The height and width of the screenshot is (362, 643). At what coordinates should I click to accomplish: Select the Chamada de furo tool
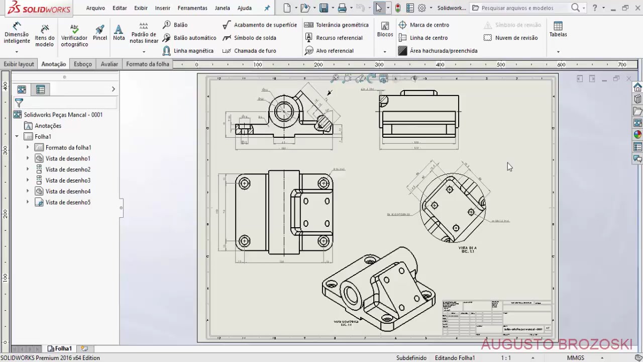tap(249, 51)
